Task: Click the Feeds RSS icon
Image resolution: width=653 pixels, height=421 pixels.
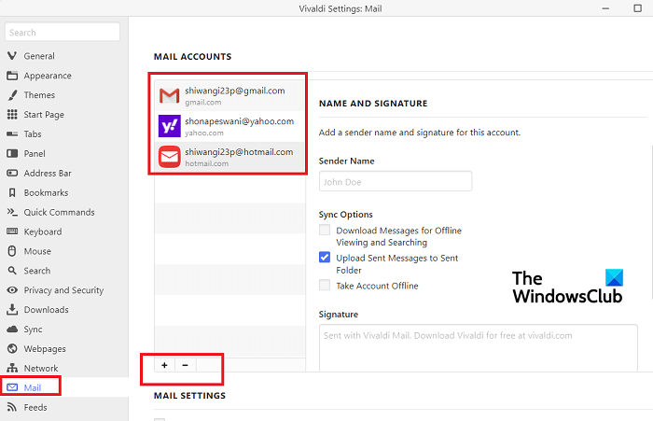Action: pos(12,407)
